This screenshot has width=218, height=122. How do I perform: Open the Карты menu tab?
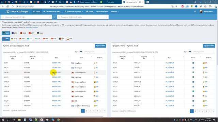pos(37,12)
